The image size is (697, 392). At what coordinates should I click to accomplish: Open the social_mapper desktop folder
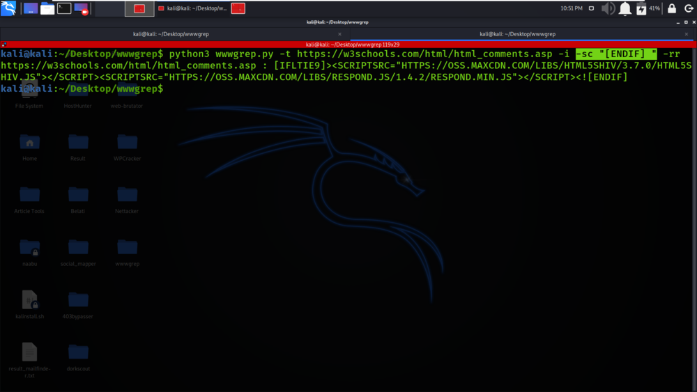pos(78,253)
